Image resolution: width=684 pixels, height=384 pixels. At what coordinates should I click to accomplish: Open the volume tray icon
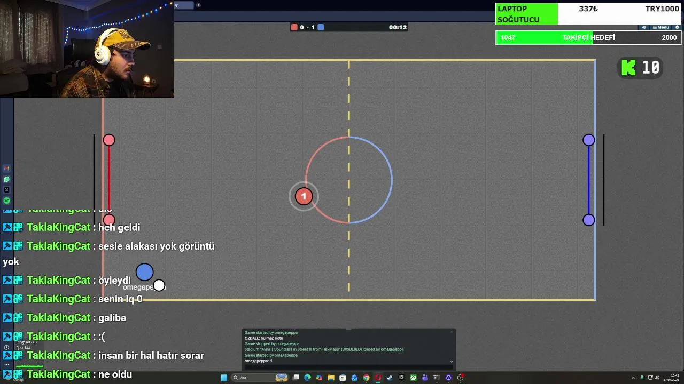pos(657,378)
